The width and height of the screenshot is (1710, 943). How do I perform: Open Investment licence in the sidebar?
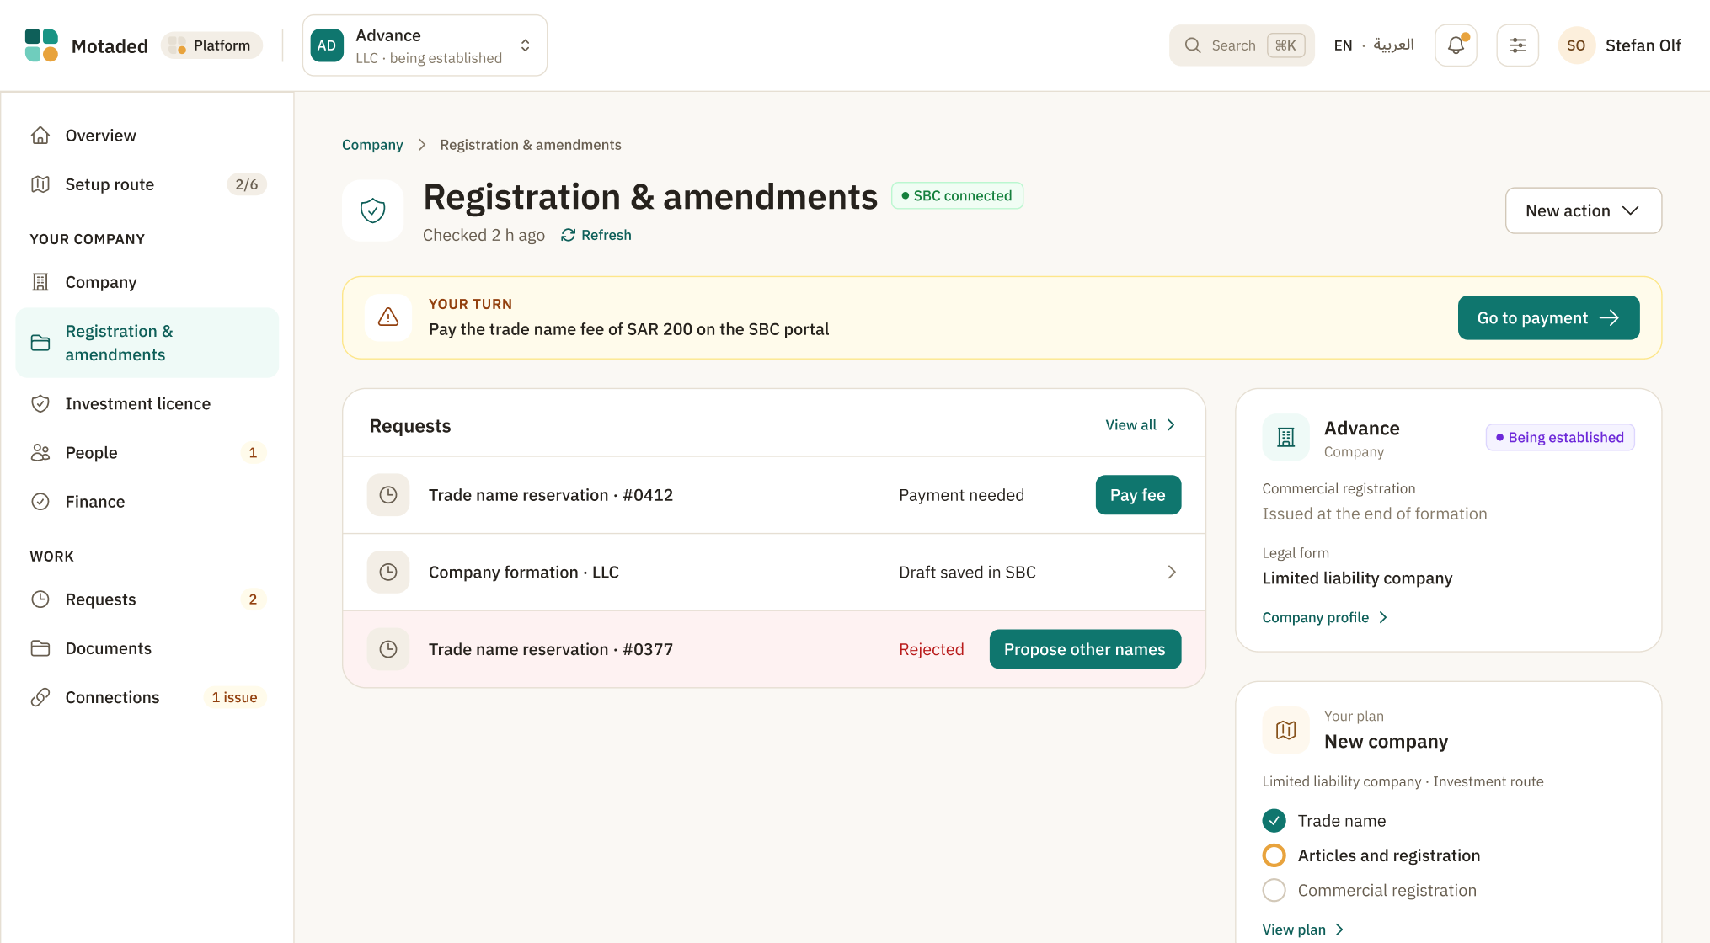[x=147, y=404]
